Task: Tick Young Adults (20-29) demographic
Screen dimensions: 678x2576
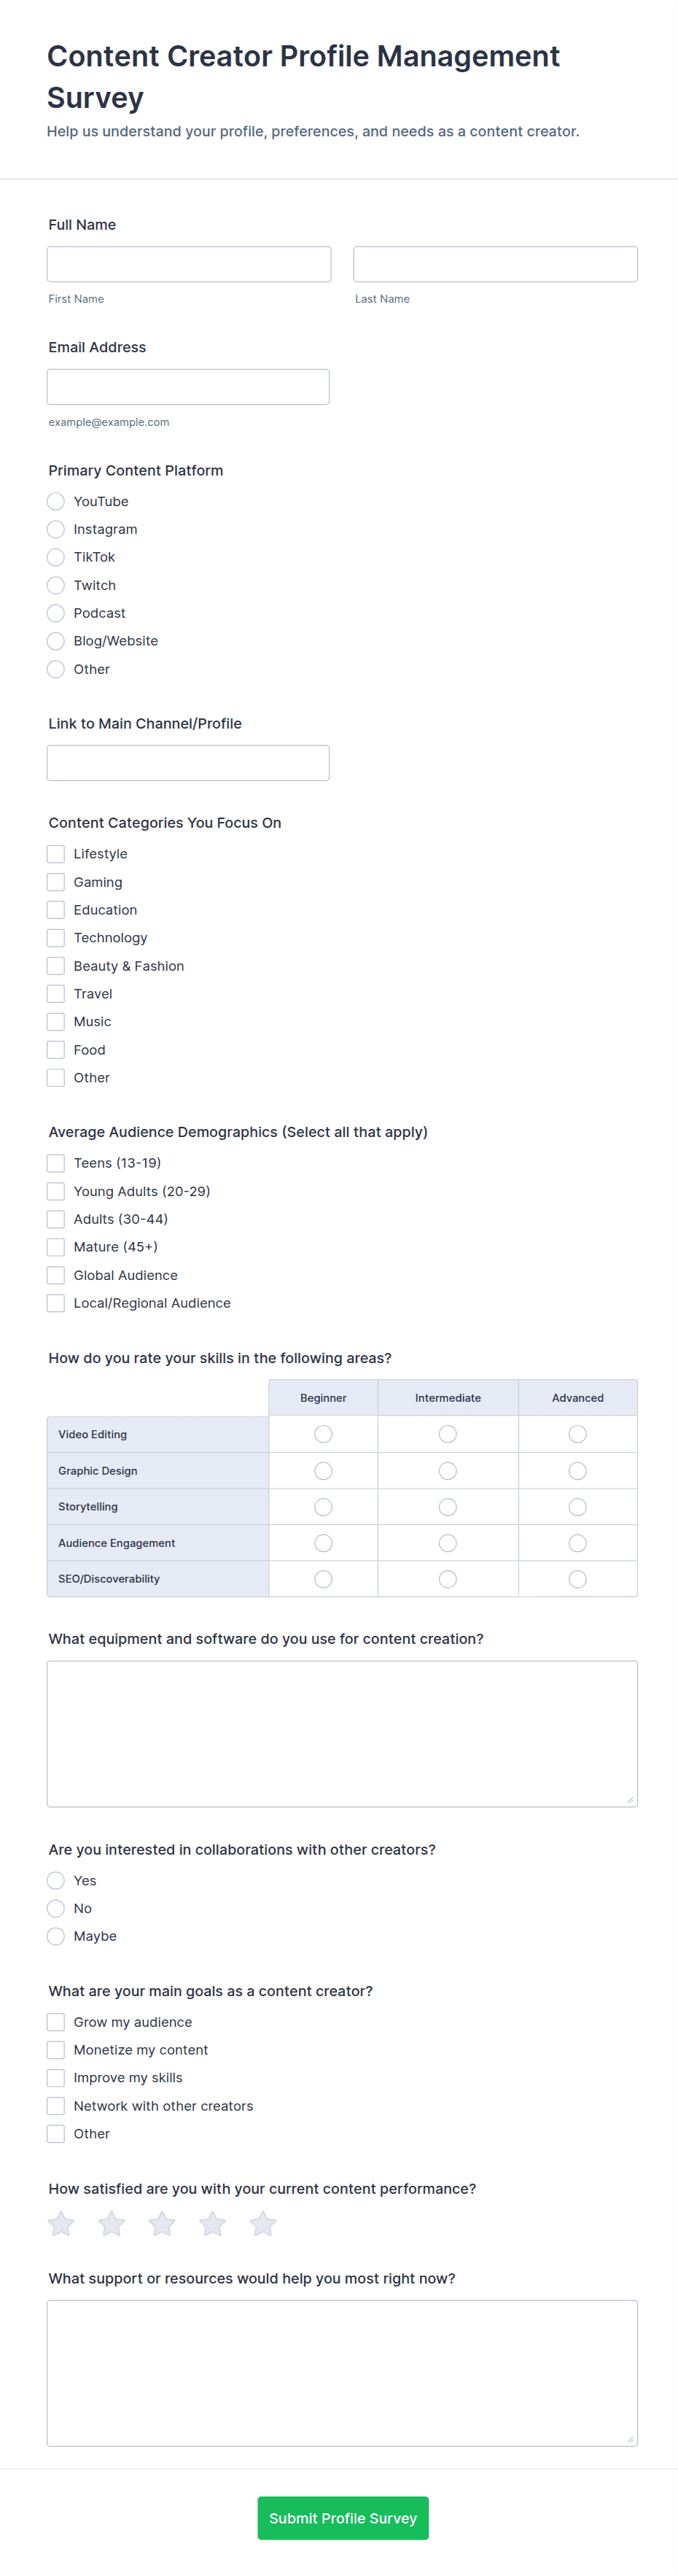Action: pos(56,1191)
